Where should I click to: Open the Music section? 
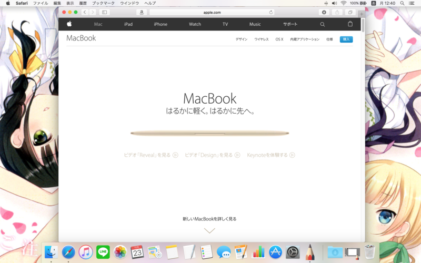coord(255,24)
